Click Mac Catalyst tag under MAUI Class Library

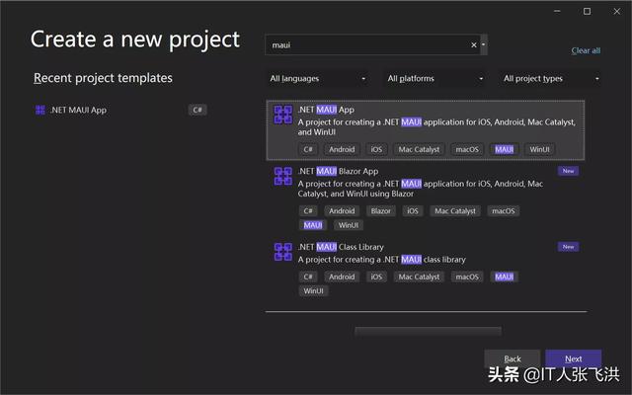click(x=419, y=276)
